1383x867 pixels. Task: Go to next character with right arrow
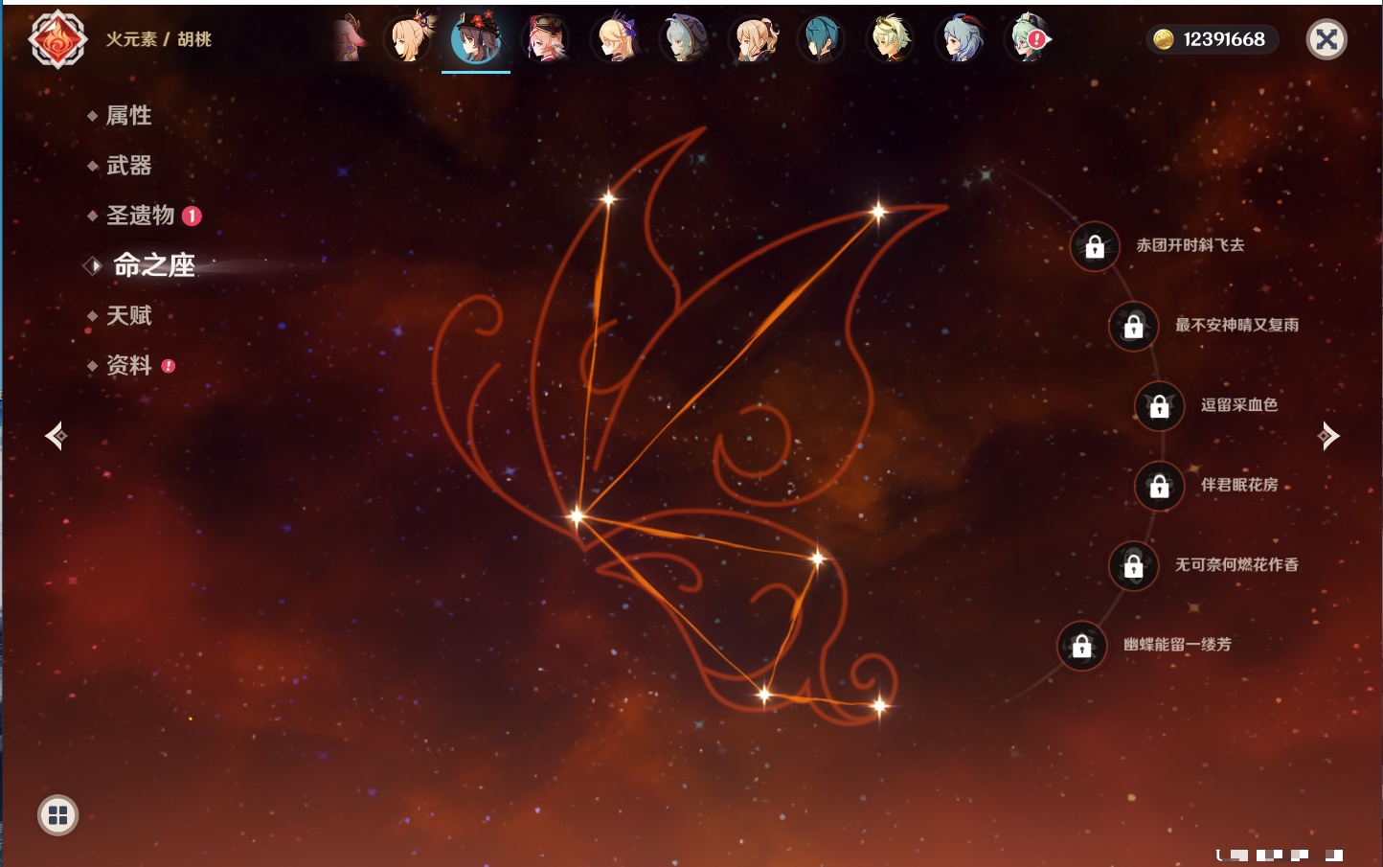pyautogui.click(x=1328, y=436)
